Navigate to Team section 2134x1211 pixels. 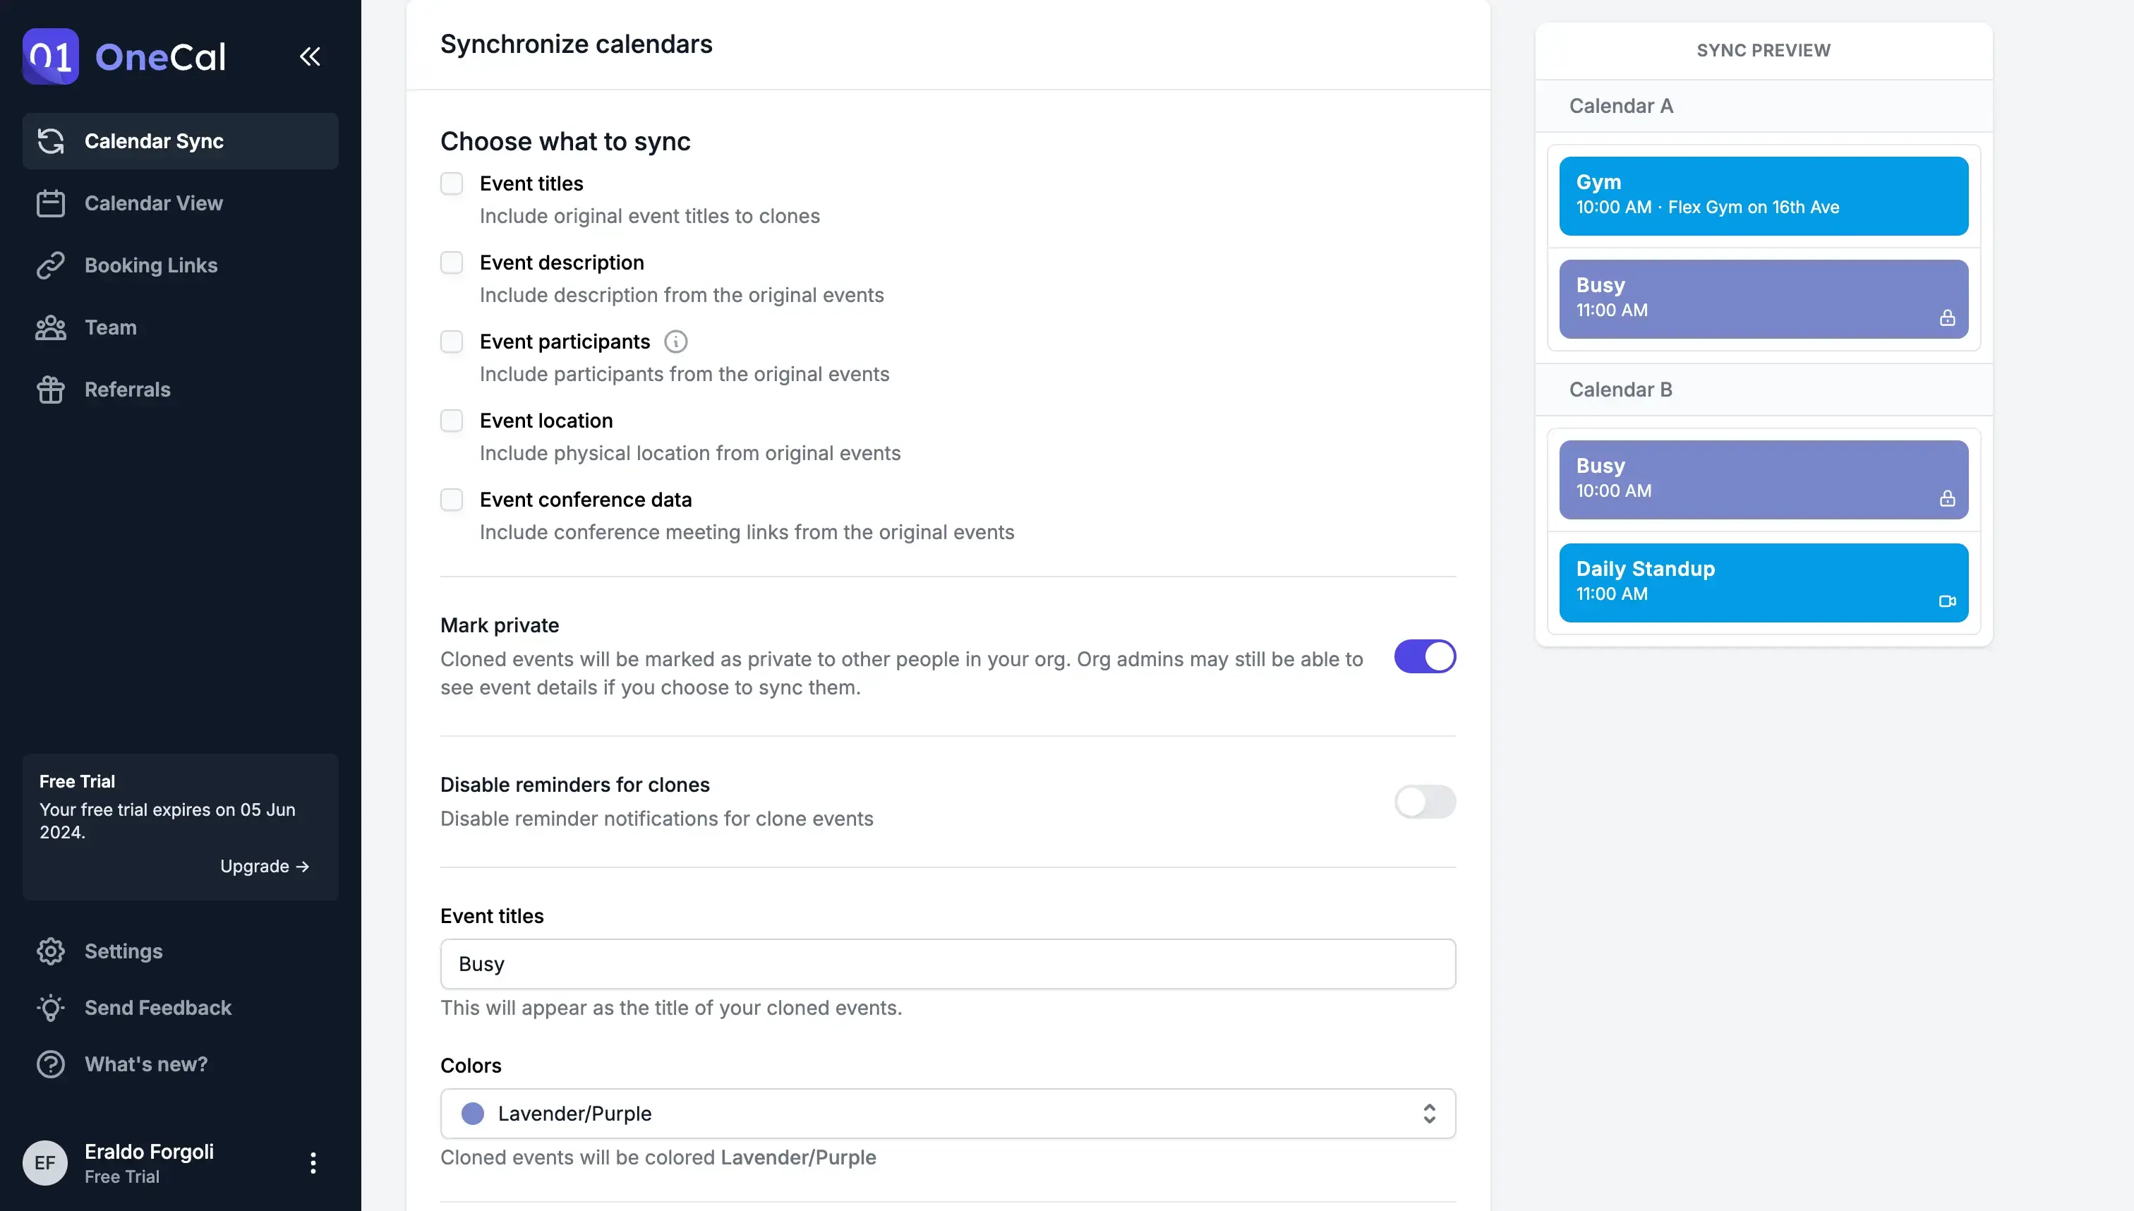click(110, 327)
